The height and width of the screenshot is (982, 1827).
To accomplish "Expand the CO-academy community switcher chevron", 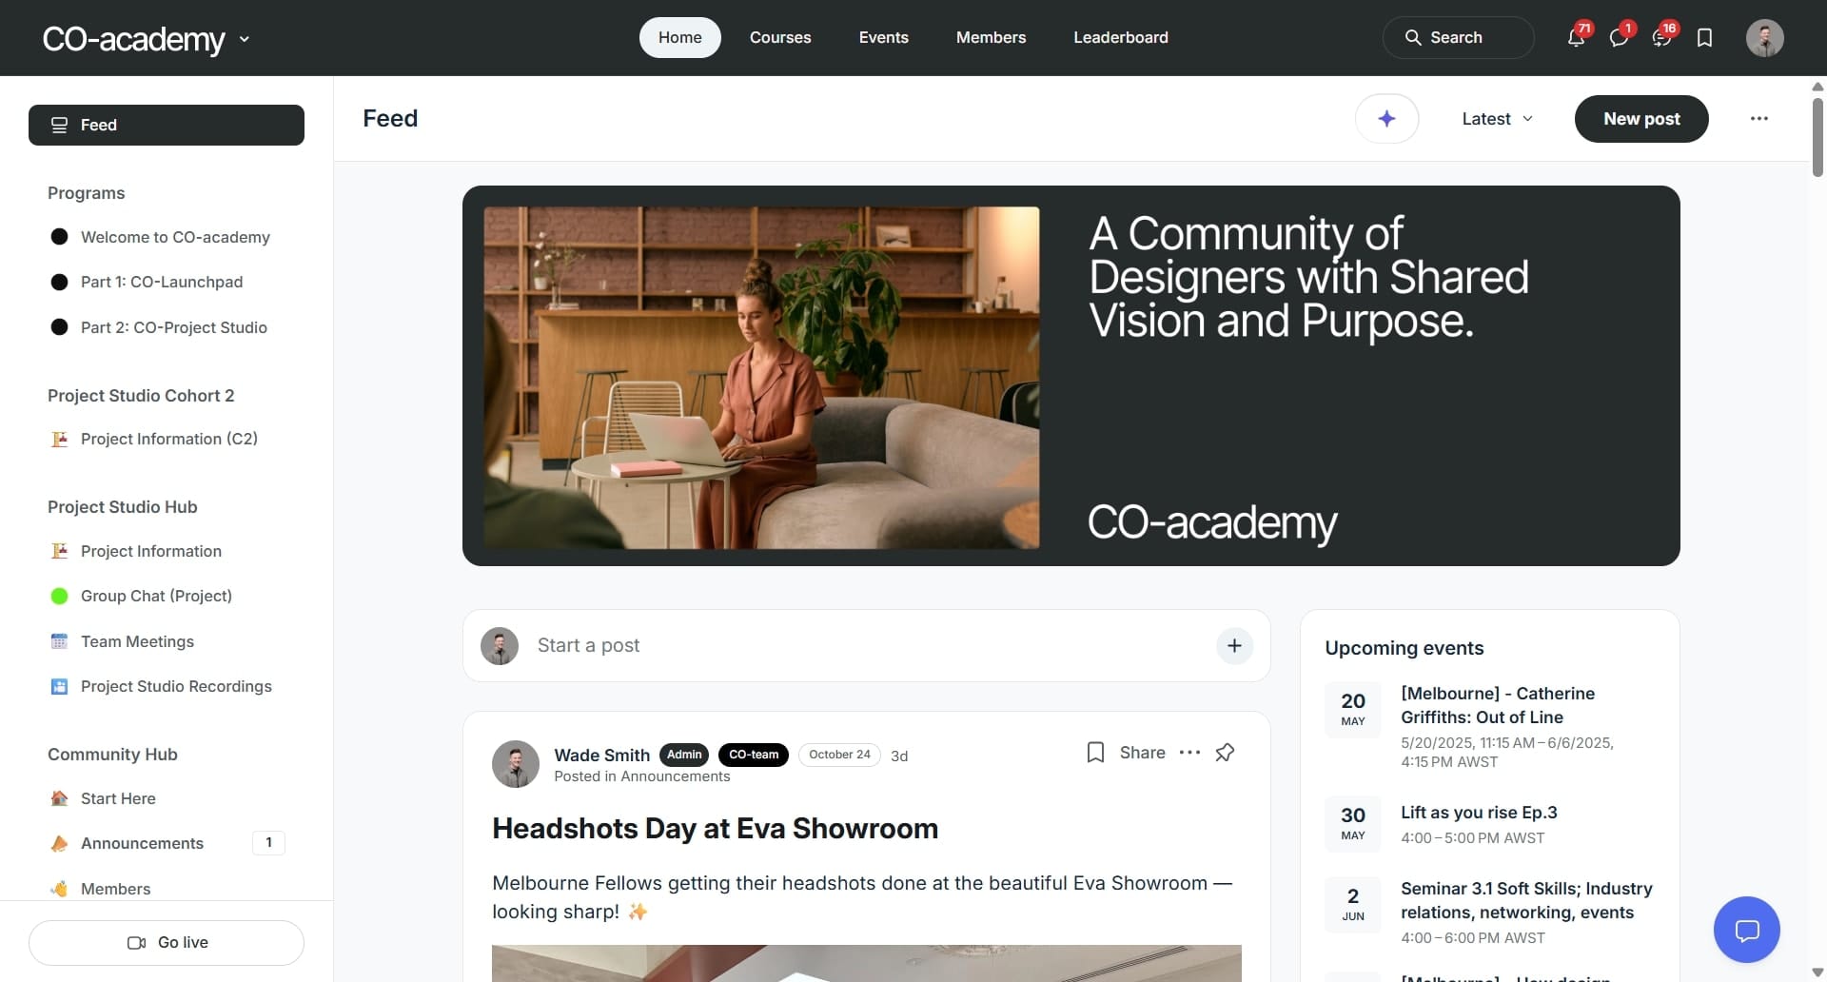I will pos(245,39).
